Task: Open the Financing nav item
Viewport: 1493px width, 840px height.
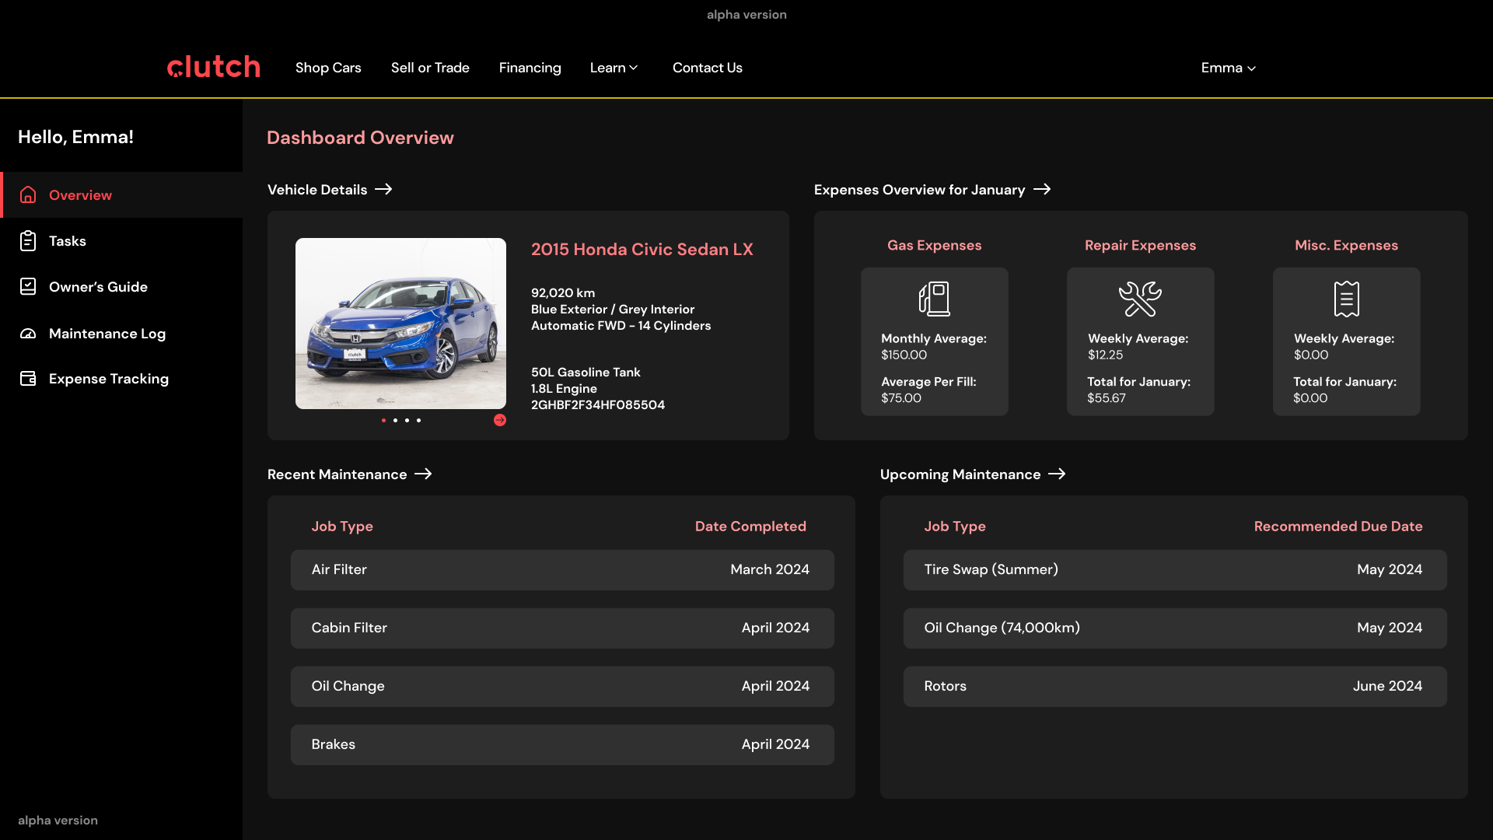Action: tap(530, 68)
